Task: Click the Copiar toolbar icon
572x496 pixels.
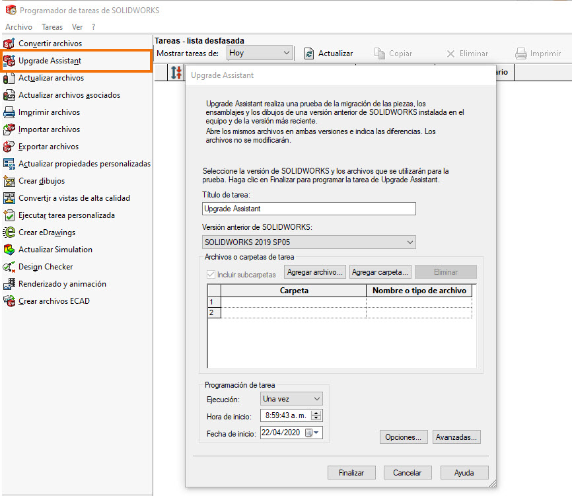Action: 379,53
